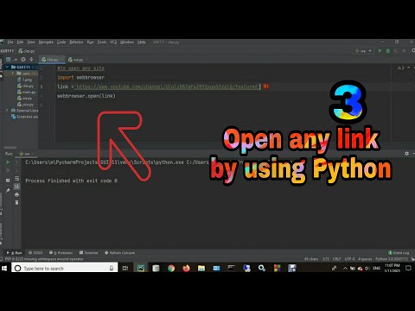Viewport: 415px width, 311px height.
Task: Open the Tools menu
Action: pos(102,42)
